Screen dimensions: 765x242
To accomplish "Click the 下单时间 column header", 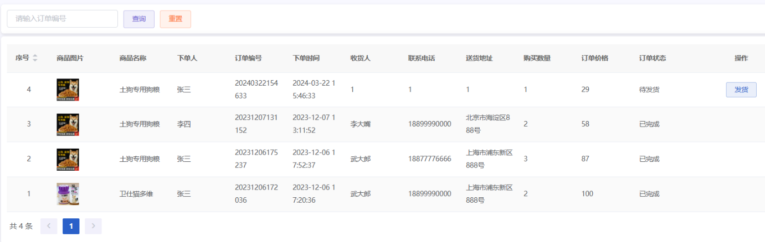I will 306,58.
